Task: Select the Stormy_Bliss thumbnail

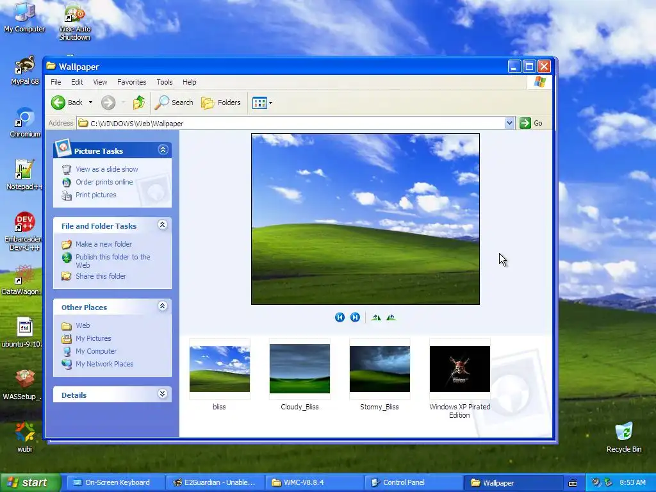Action: pyautogui.click(x=380, y=369)
